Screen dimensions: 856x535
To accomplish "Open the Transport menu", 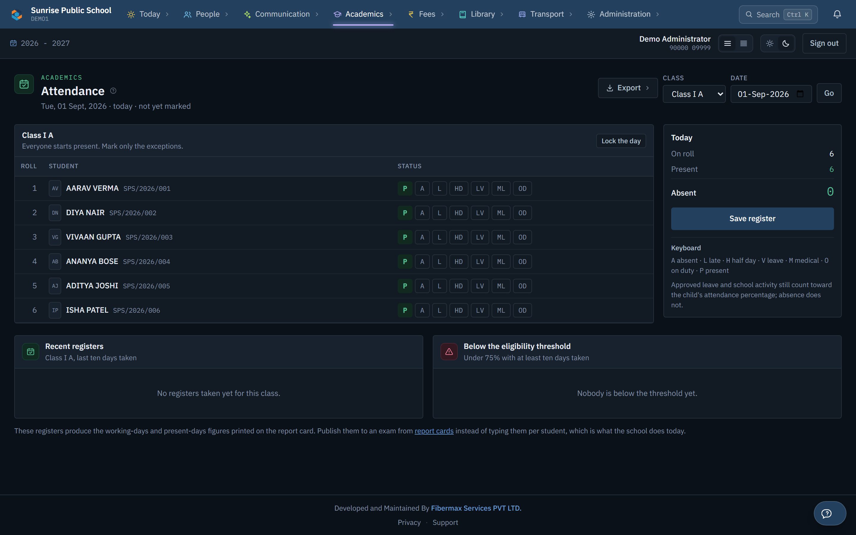I will [x=545, y=14].
